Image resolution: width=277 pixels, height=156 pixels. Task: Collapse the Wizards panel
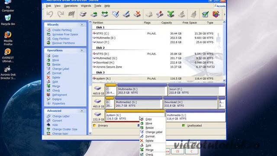coord(82,25)
